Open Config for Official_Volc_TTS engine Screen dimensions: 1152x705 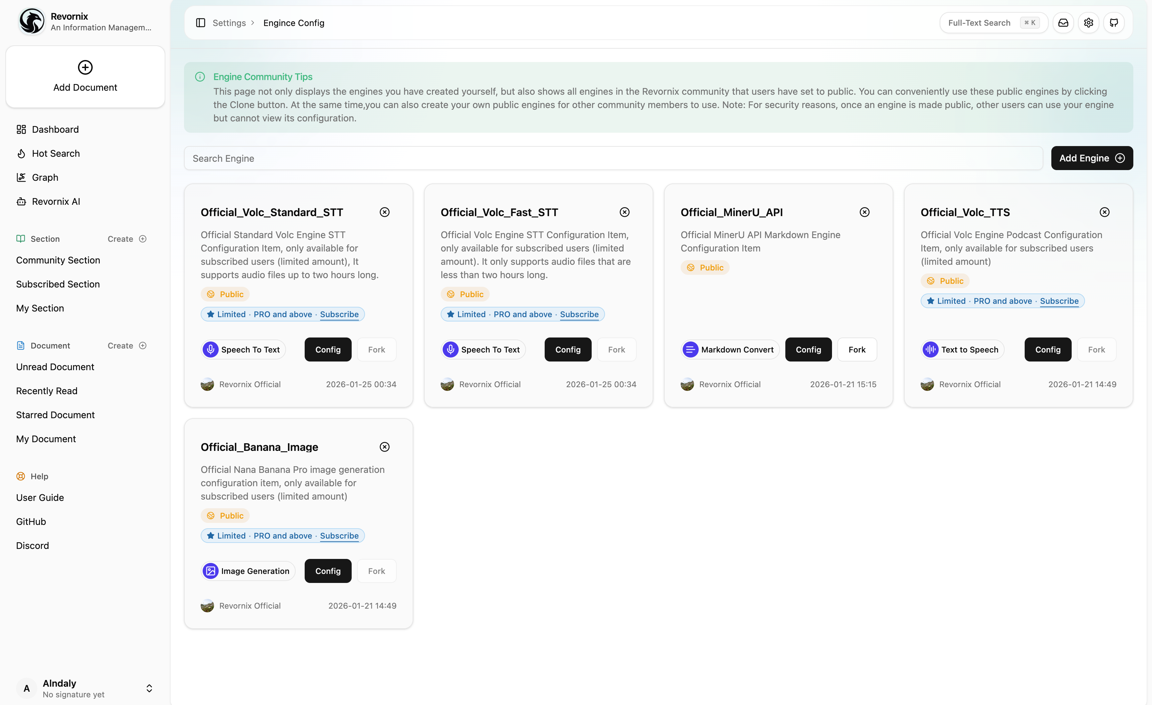(1047, 349)
